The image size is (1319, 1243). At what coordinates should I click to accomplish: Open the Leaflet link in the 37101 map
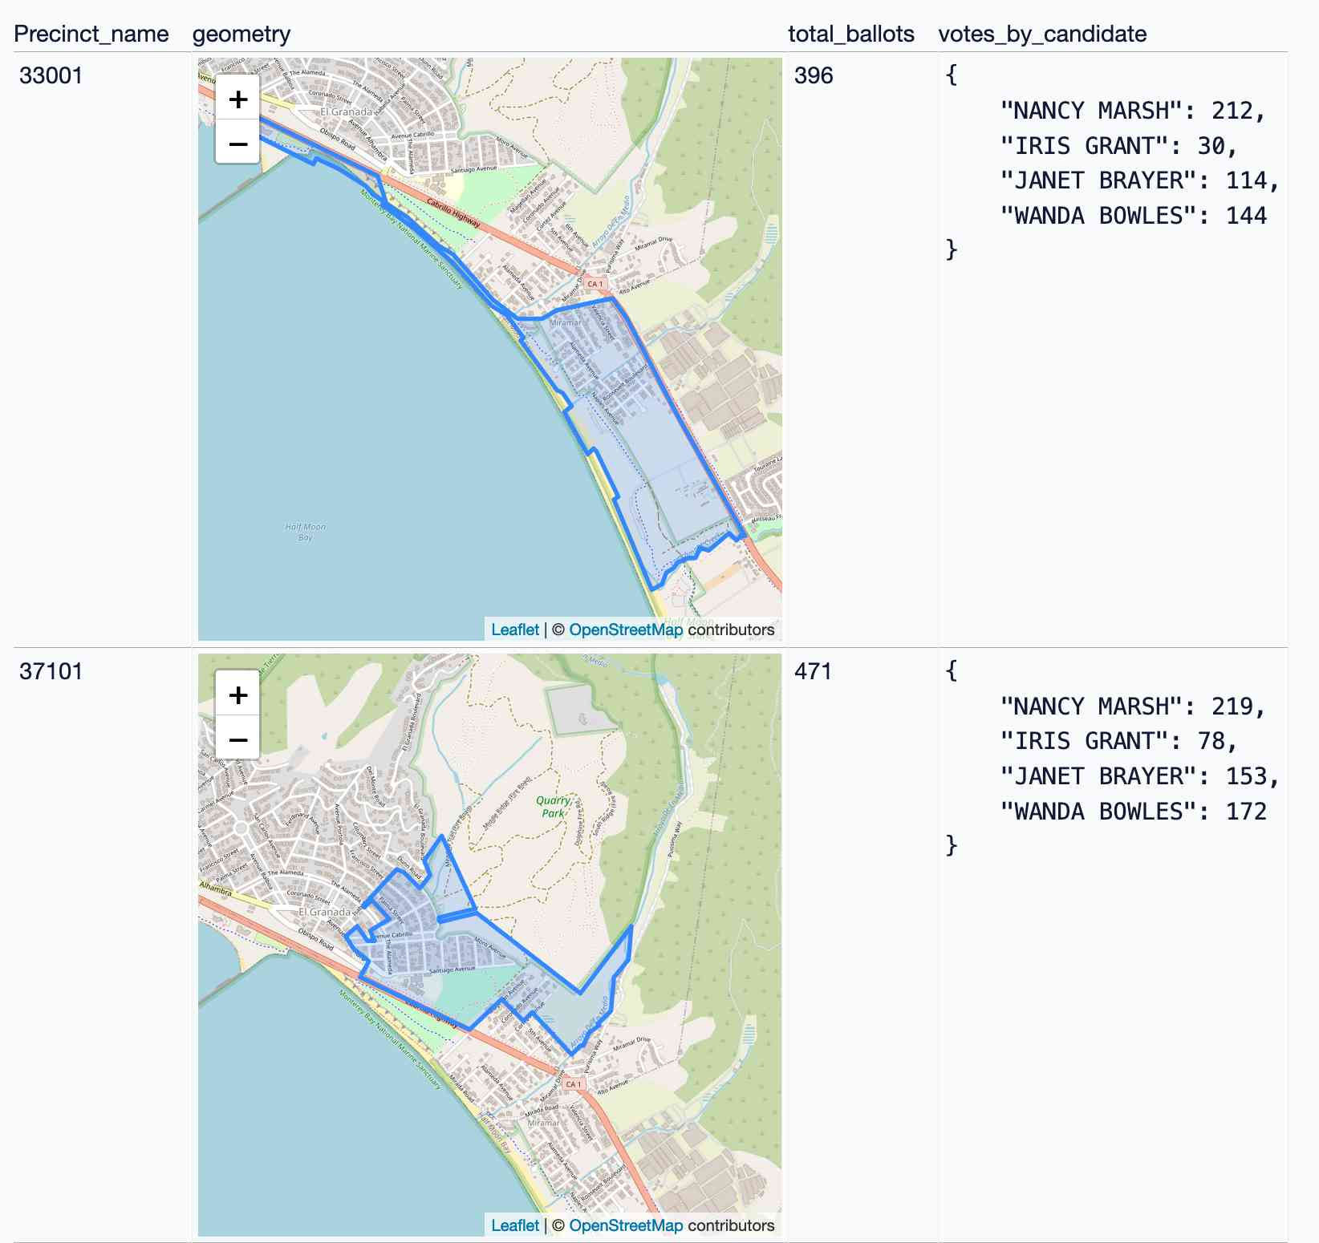click(515, 1225)
